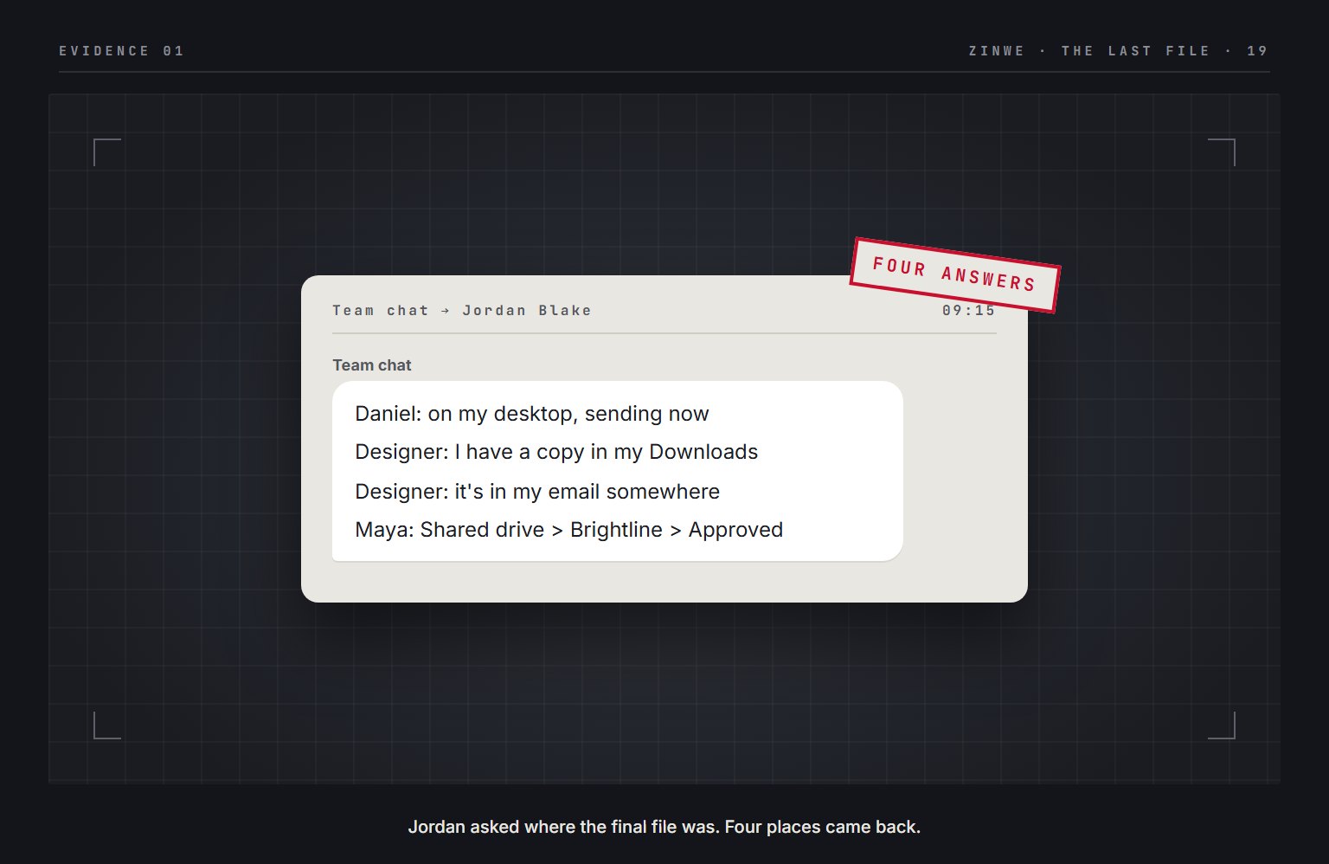Click Jordan Blake name in card header
The image size is (1329, 864).
click(527, 310)
